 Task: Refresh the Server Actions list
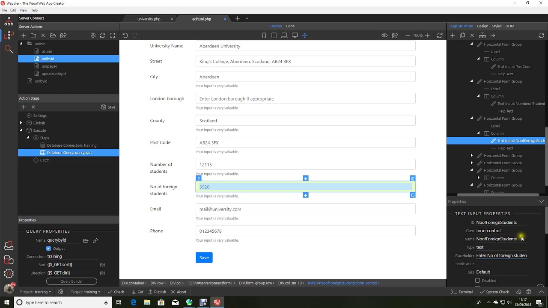[x=103, y=36]
